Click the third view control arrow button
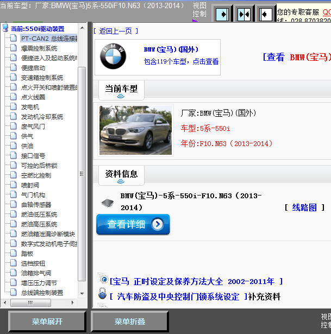Viewport: 331px width, 334px height. tap(265, 14)
